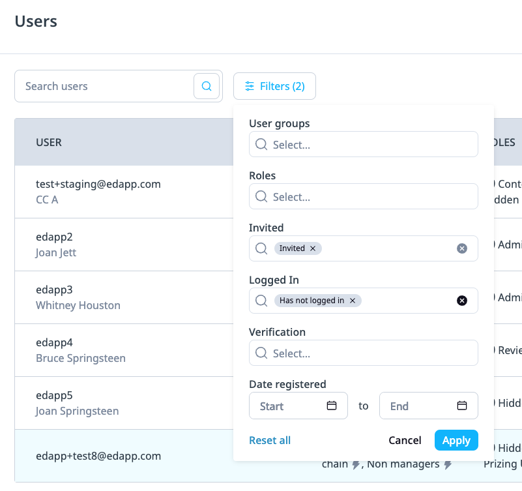This screenshot has width=522, height=491.
Task: Open the Roles select dropdown
Action: (363, 196)
